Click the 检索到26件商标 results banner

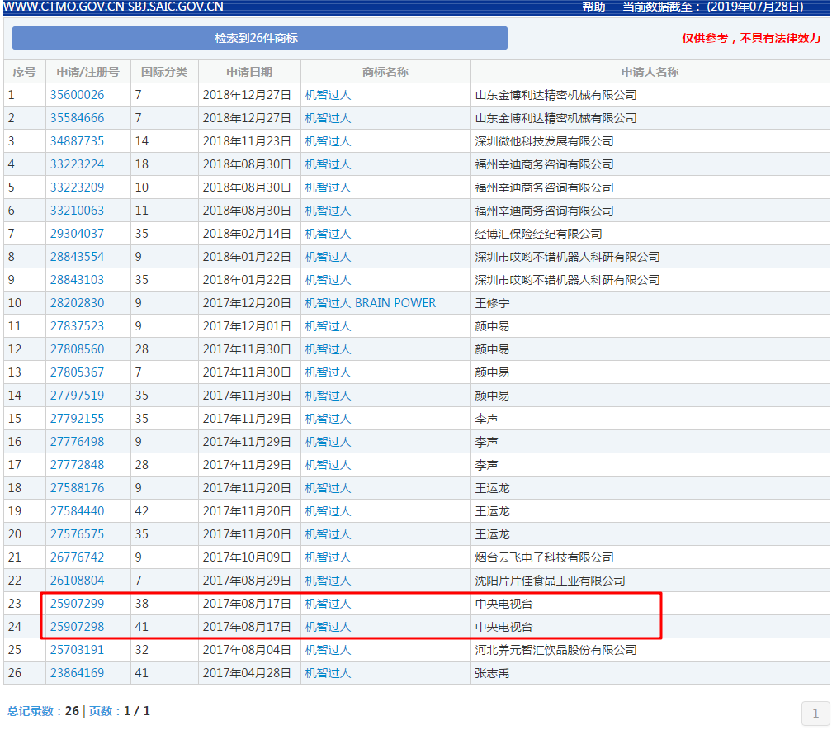point(259,38)
